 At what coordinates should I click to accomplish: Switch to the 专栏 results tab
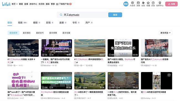tap(76, 23)
